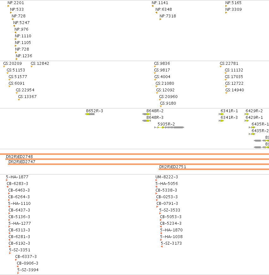
Task: Click the GS:11132 label
Action: click(x=234, y=70)
